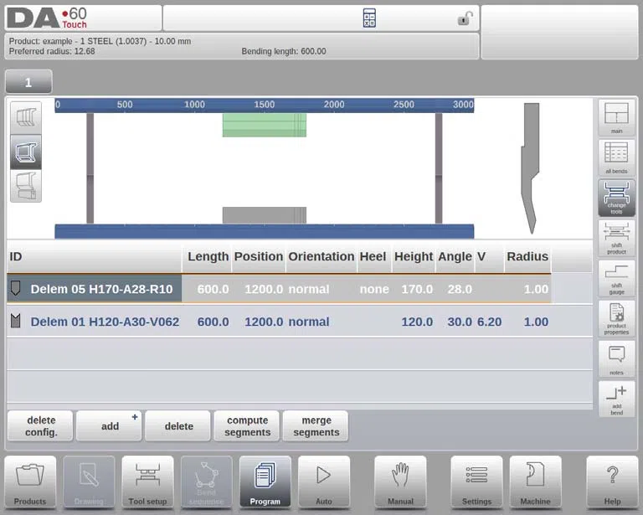The height and width of the screenshot is (515, 643).
Task: Click heel value none in punch row
Action: [x=374, y=289]
